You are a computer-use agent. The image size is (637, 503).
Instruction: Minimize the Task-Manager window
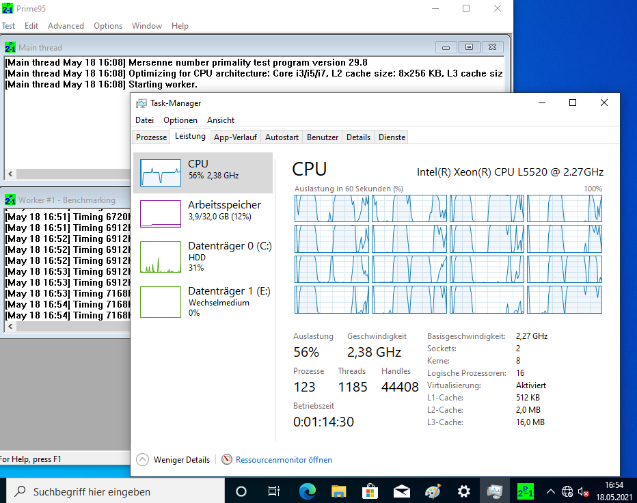pos(541,103)
